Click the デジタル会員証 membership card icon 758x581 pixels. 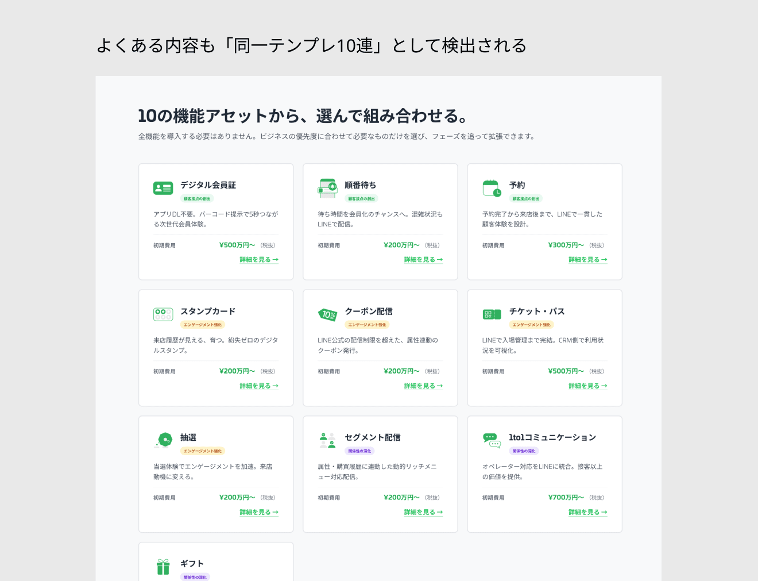coord(163,188)
